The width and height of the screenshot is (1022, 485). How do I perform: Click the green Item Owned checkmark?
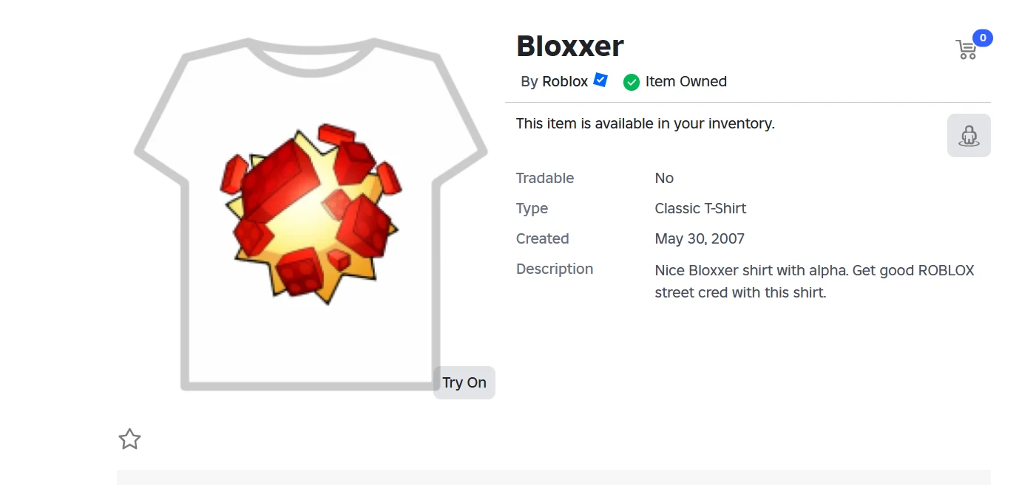pyautogui.click(x=631, y=82)
